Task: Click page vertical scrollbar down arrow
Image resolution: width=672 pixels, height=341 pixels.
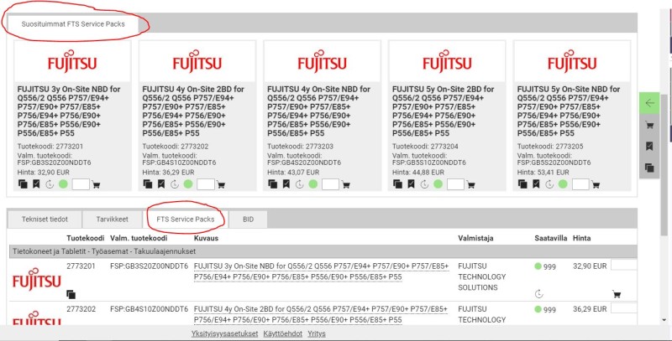Action: (x=664, y=319)
